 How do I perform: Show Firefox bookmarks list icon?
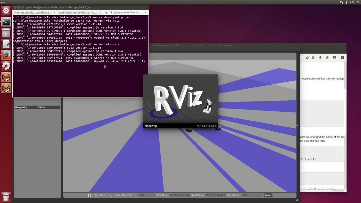click(x=313, y=58)
